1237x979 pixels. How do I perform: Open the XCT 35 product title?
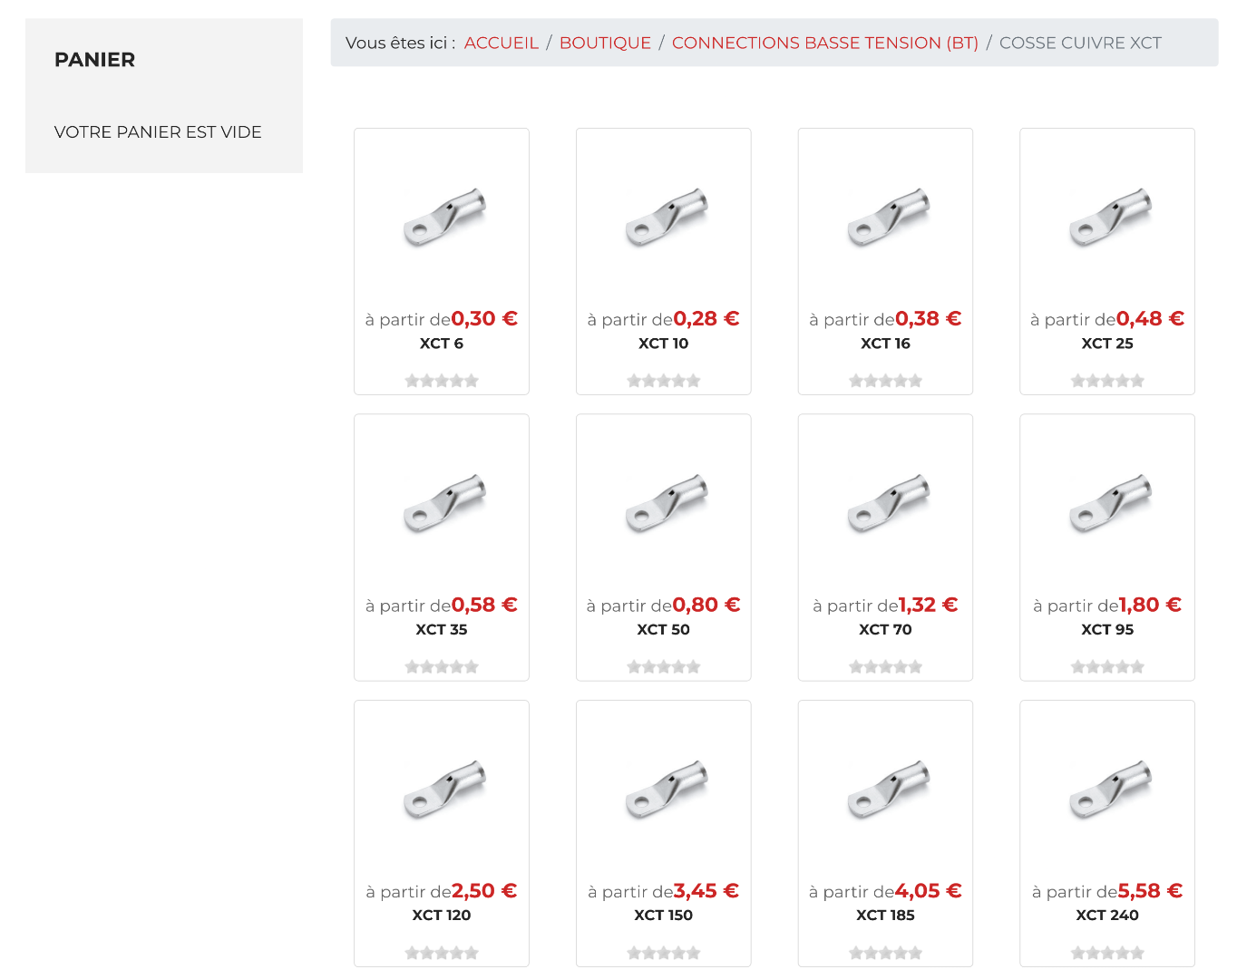(442, 629)
